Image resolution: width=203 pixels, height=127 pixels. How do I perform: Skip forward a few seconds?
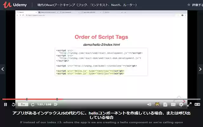tap(33, 104)
